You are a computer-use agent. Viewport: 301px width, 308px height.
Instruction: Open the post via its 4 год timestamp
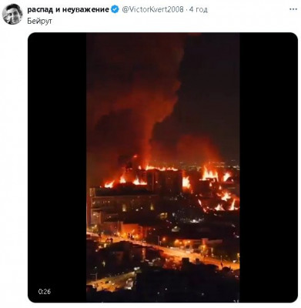pyautogui.click(x=199, y=10)
